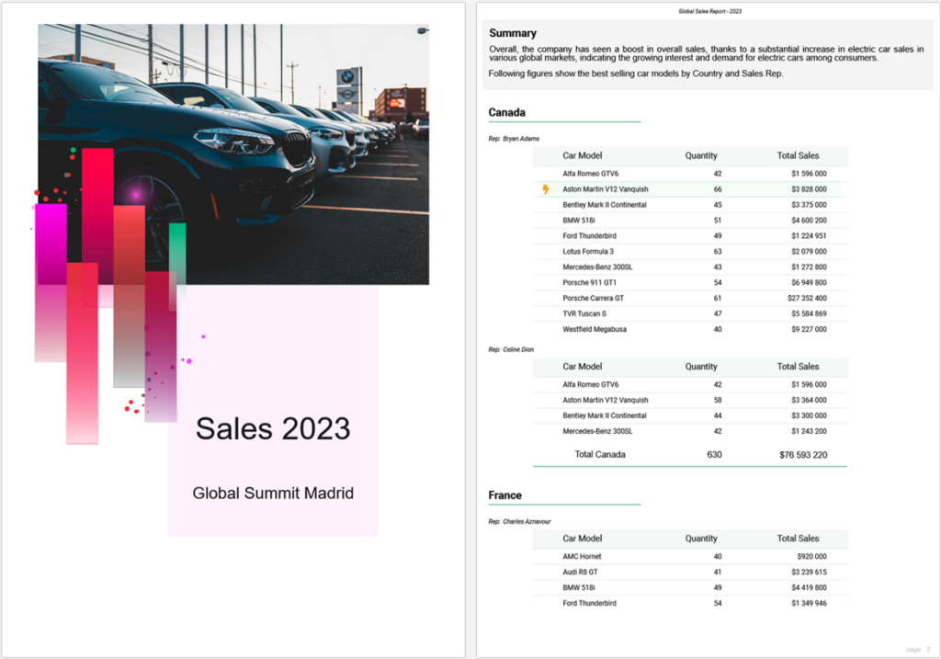Click 'Total Sales' header in Bryan Adams table
This screenshot has width=941, height=659.
[798, 155]
